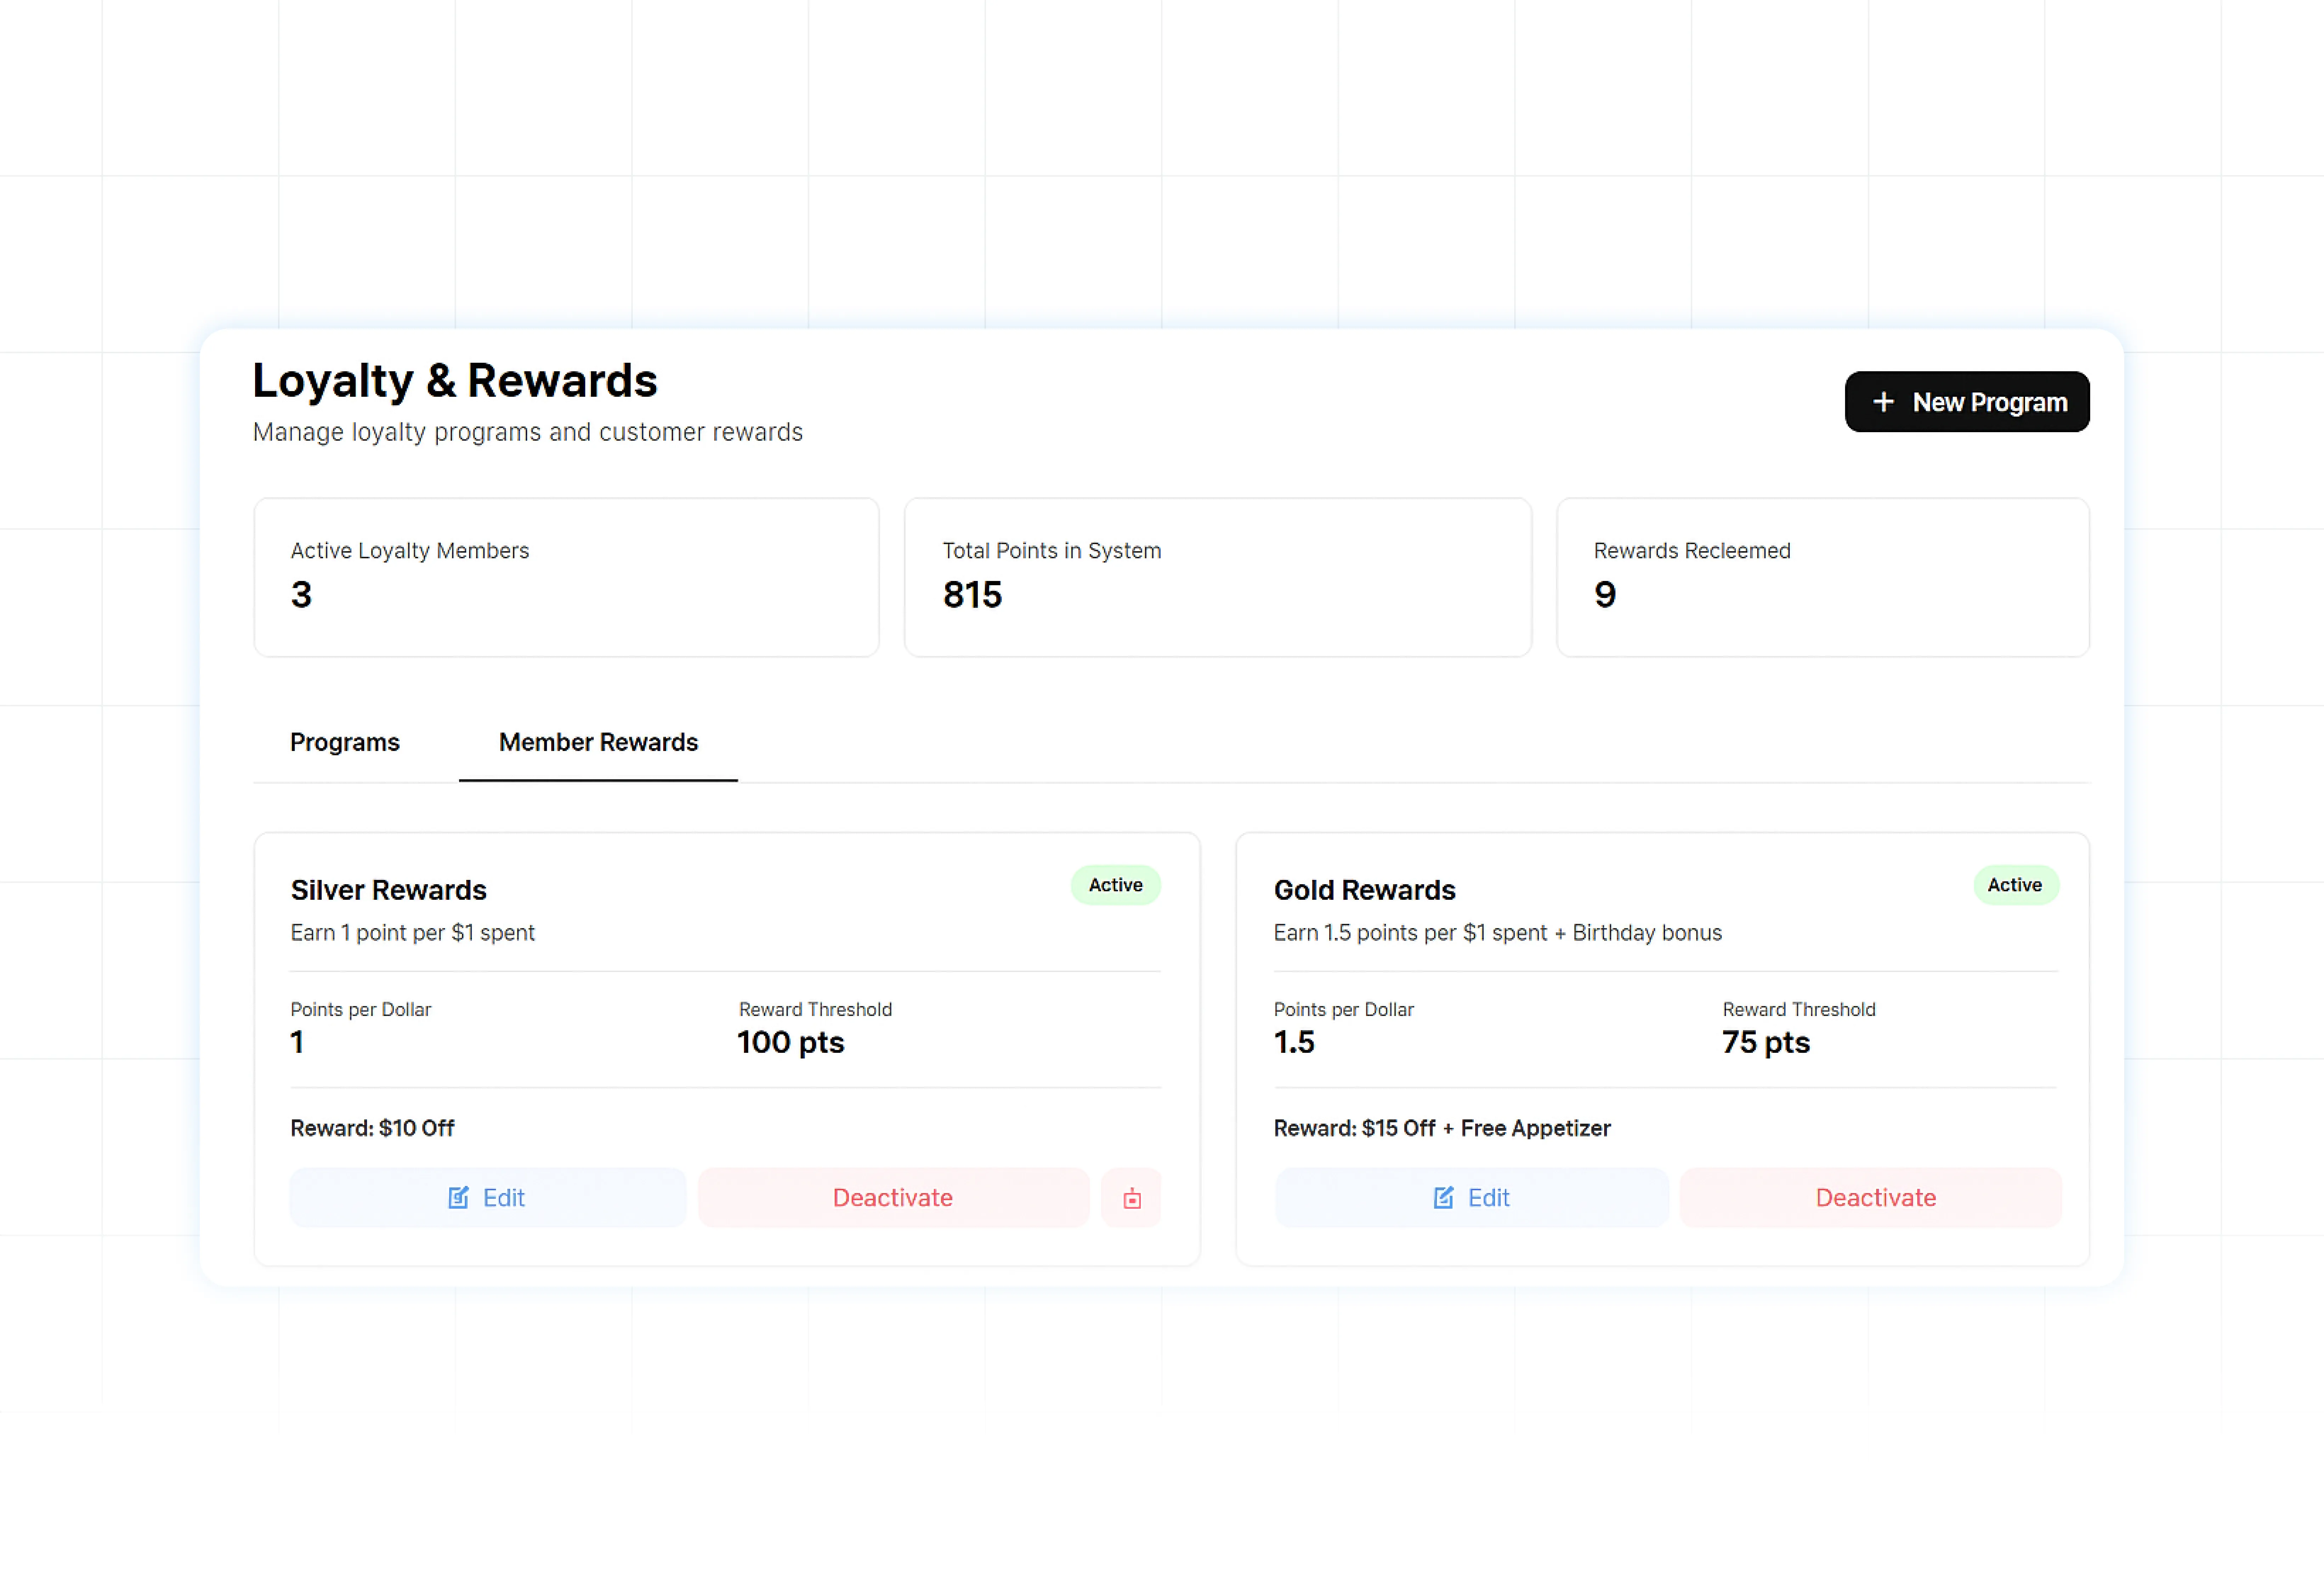Screen dimensions: 2324x1587
Task: Click the 100 pts reward threshold value
Action: pos(790,1042)
